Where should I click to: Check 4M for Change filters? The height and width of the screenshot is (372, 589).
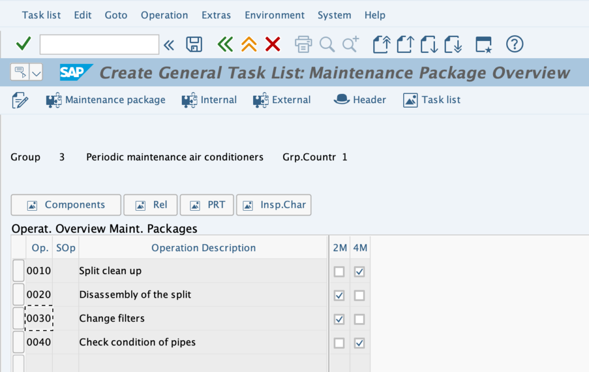(359, 320)
